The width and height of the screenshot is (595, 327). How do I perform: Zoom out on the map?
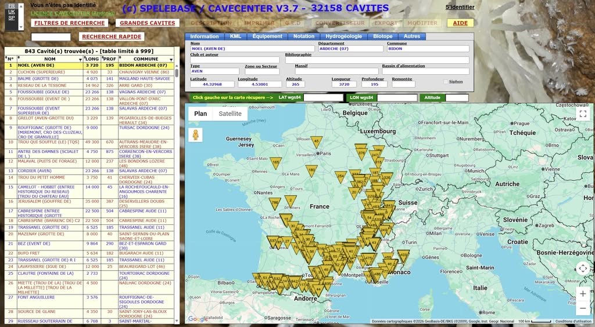(583, 307)
